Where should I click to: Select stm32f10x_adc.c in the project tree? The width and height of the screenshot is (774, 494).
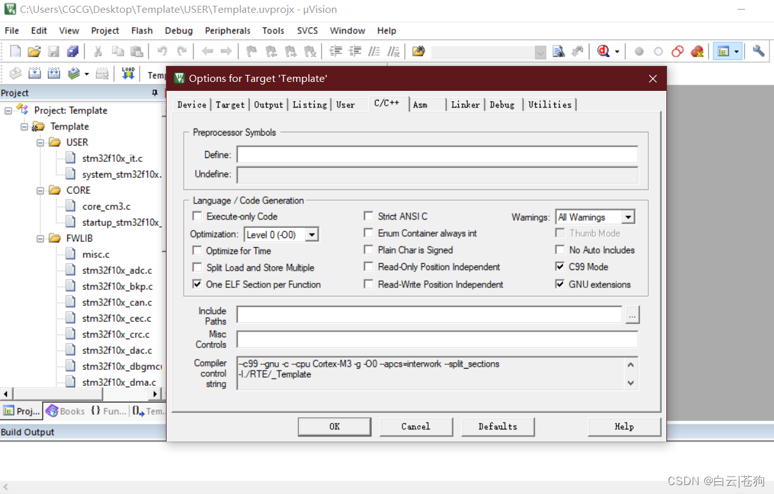tap(117, 270)
